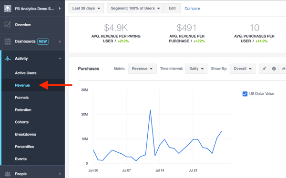Open the Overall show-by dropdown
The height and width of the screenshot is (178, 286).
[243, 69]
